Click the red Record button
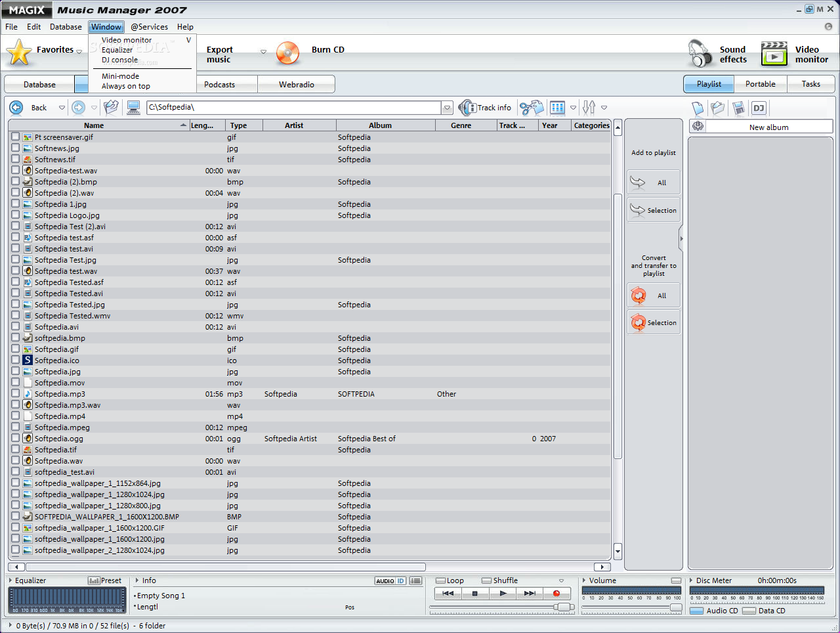The width and height of the screenshot is (840, 633). 556,593
